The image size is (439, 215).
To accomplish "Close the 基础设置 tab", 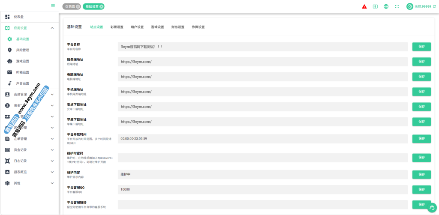I will 101,6.
